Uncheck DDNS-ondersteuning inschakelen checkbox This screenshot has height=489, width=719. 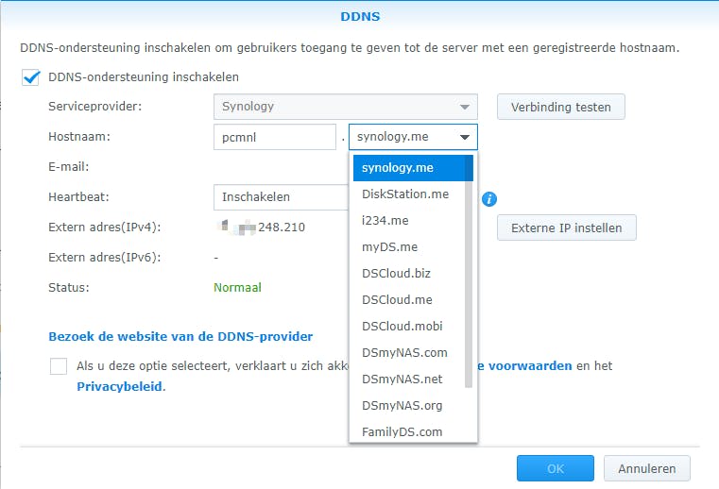[x=30, y=77]
